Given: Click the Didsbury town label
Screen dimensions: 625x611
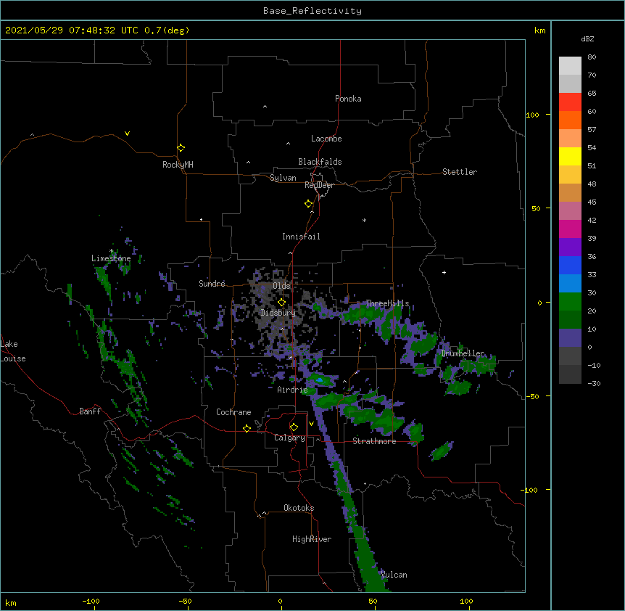Looking at the screenshot, I should (278, 313).
